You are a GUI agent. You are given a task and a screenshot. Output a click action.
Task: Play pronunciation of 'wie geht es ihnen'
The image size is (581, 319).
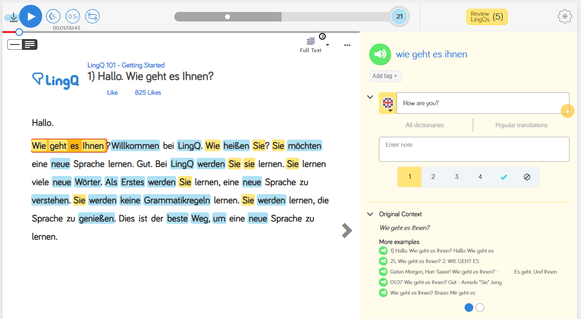click(x=380, y=54)
